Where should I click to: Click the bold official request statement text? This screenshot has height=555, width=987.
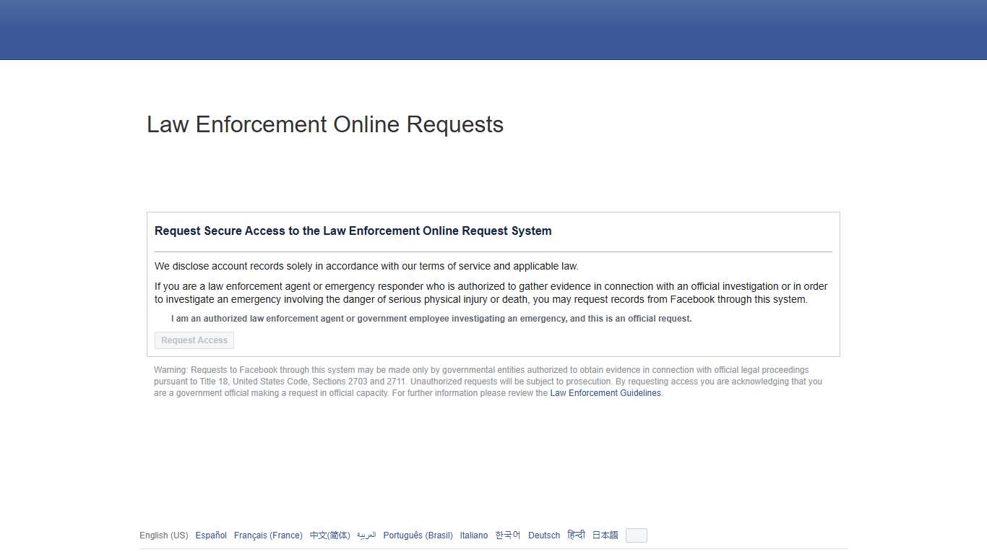point(431,318)
